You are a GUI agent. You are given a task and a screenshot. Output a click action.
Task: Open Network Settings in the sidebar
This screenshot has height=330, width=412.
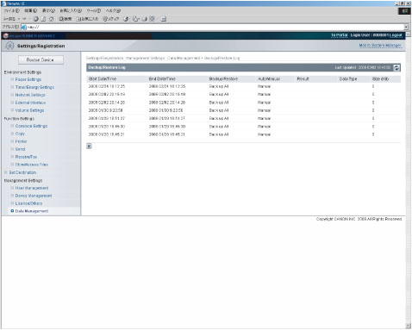(30, 95)
